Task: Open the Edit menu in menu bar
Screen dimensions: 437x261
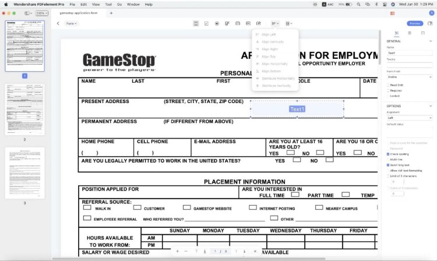Action: [x=83, y=5]
